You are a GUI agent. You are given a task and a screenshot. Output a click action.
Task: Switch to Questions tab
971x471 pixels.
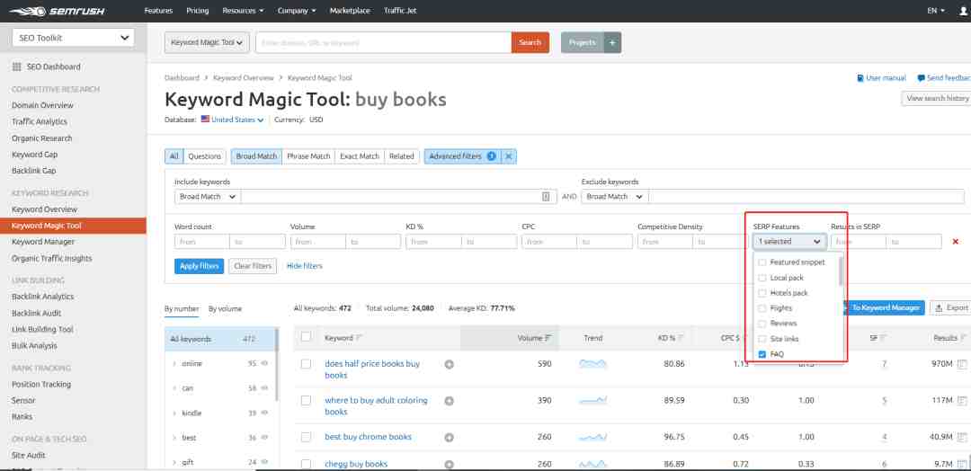pyautogui.click(x=204, y=156)
